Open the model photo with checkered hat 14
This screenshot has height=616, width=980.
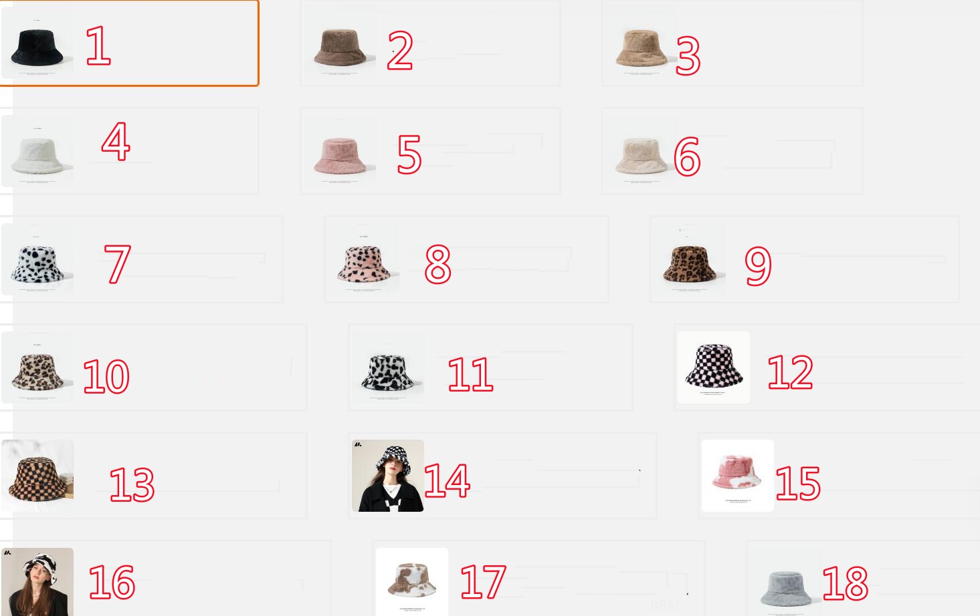point(388,476)
